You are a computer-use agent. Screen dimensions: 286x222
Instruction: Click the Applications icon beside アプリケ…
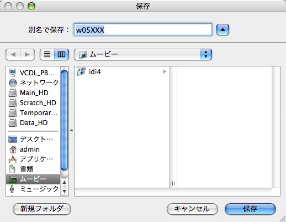13,159
